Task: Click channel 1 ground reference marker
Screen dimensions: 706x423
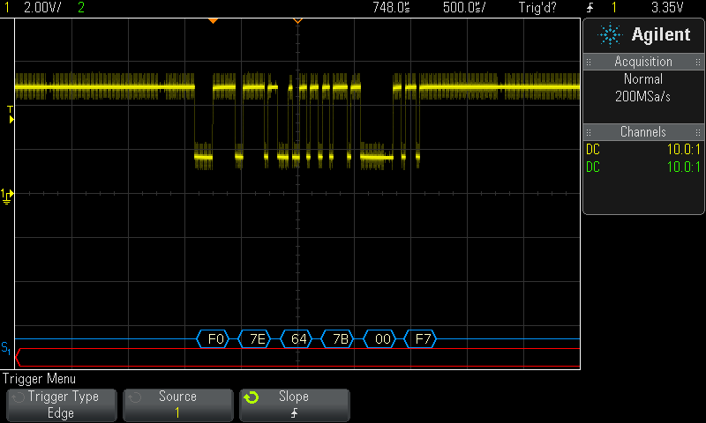Action: tap(7, 194)
